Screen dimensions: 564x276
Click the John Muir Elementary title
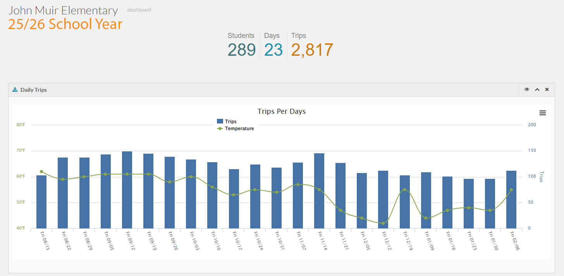click(63, 10)
